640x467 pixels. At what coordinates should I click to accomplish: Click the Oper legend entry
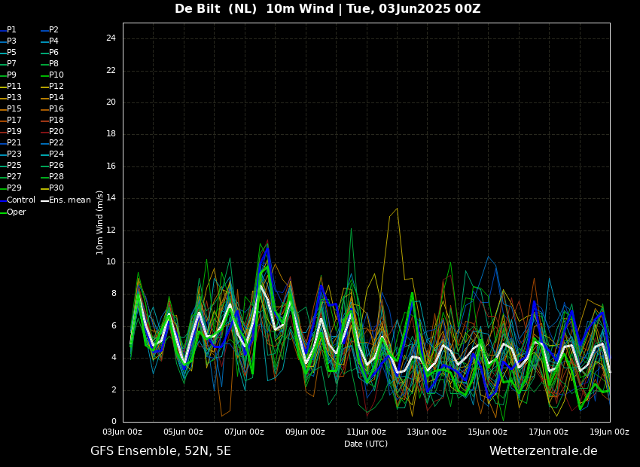tap(17, 212)
